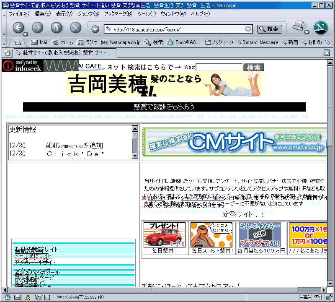
Task: Click the online/offline plug icon in status bar
Action: point(306,297)
